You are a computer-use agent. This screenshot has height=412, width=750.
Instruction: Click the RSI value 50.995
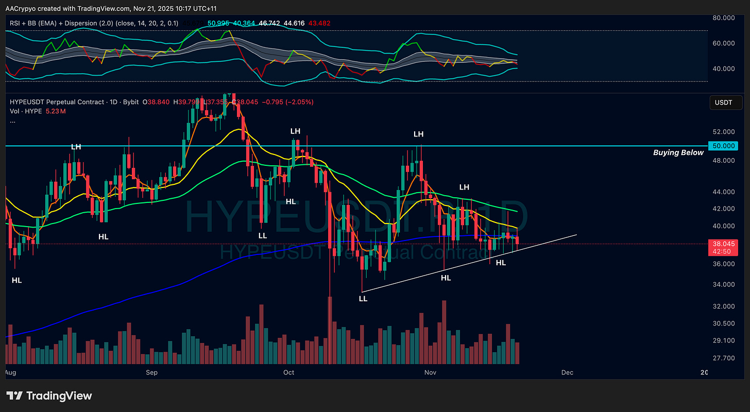(x=219, y=23)
